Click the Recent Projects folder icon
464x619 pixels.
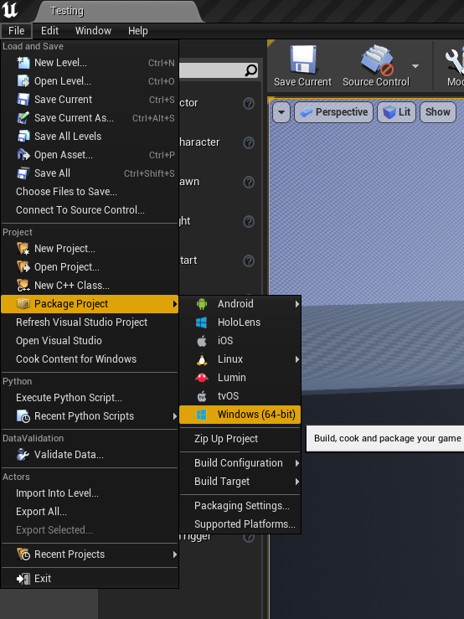pyautogui.click(x=23, y=555)
